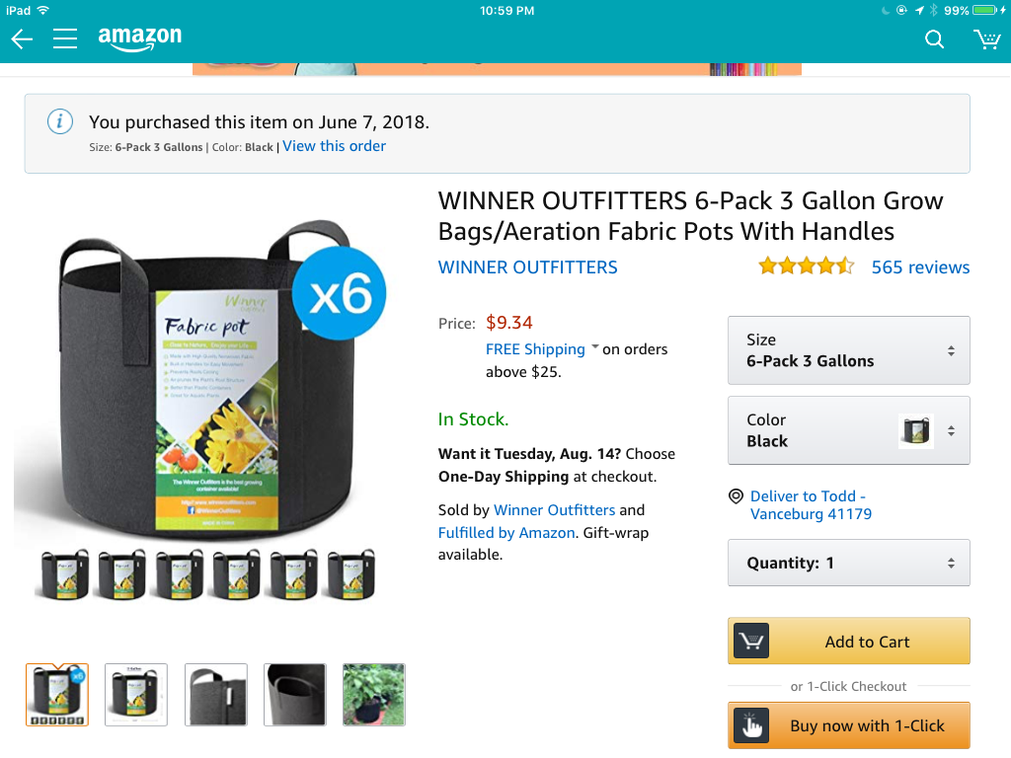Open the hamburger menu

click(x=65, y=38)
